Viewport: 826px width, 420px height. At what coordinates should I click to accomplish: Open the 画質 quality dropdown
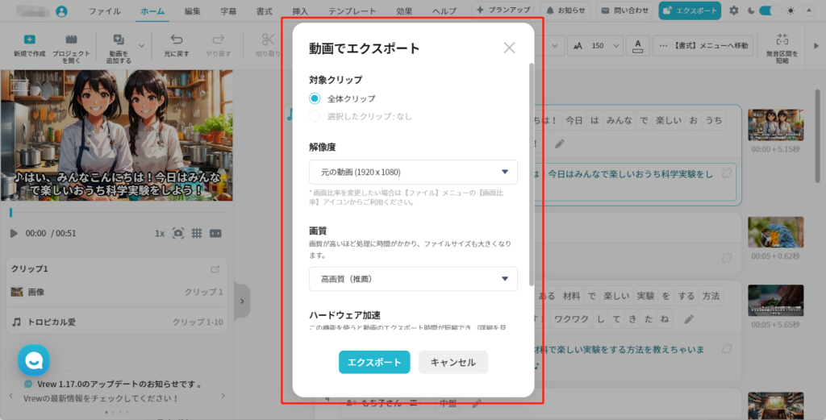pos(413,279)
